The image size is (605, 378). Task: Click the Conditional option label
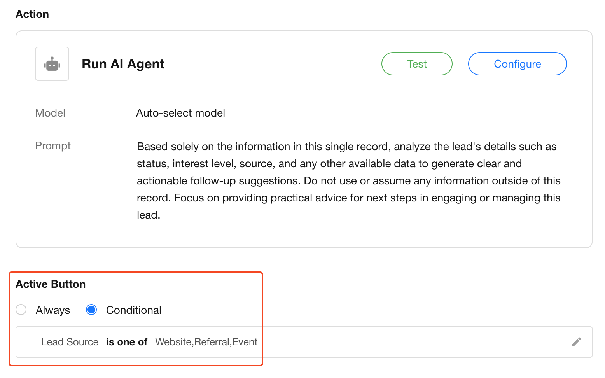pyautogui.click(x=133, y=310)
